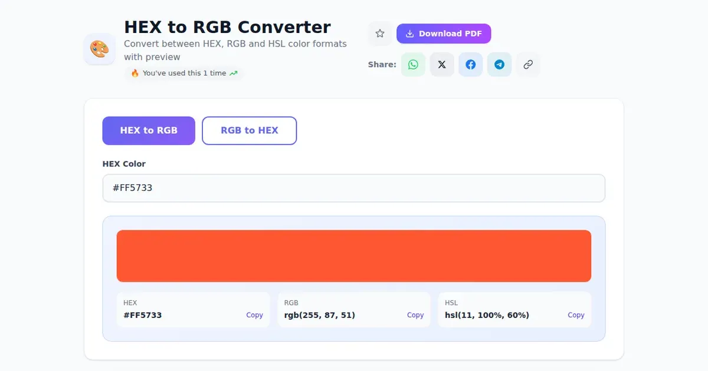708x371 pixels.
Task: Select the hsl(11, 100%, 60%) result text
Action: pos(487,315)
